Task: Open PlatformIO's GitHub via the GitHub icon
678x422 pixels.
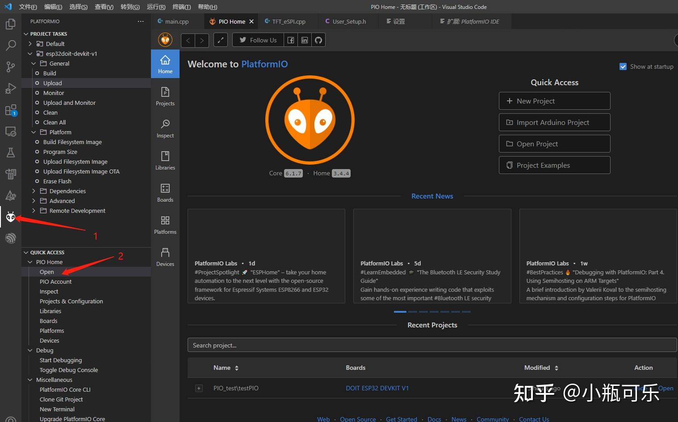Action: (x=318, y=40)
